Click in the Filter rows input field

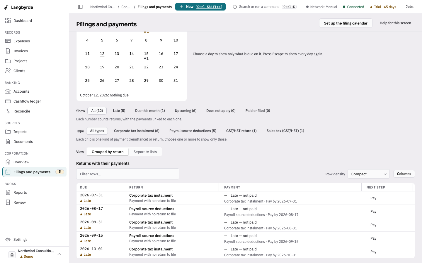point(128,174)
